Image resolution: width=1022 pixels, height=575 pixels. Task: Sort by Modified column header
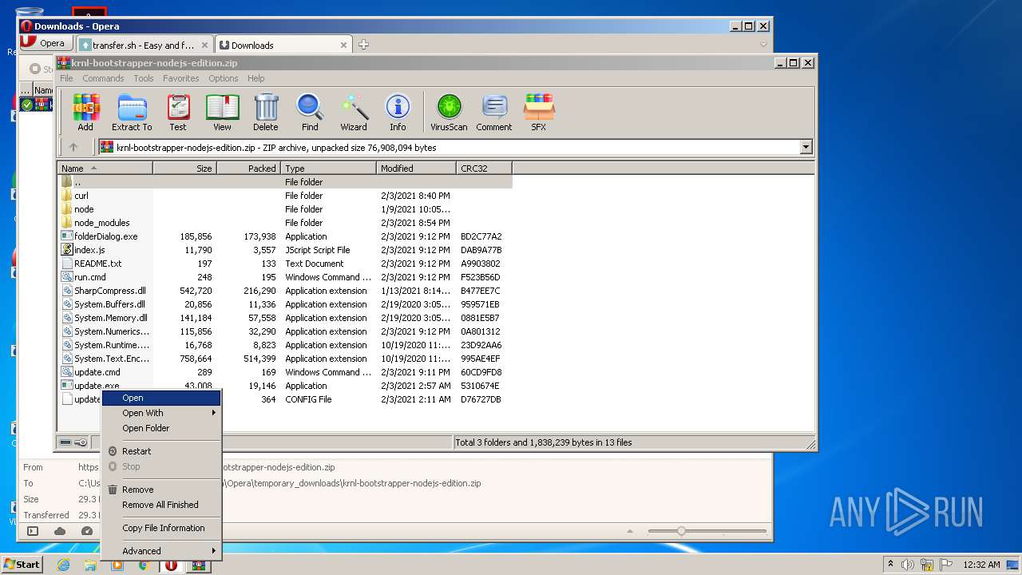(x=416, y=169)
